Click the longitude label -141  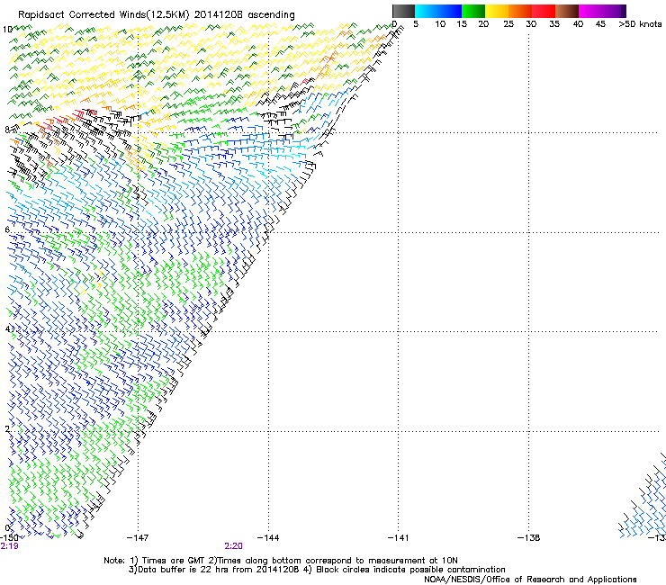[x=398, y=538]
